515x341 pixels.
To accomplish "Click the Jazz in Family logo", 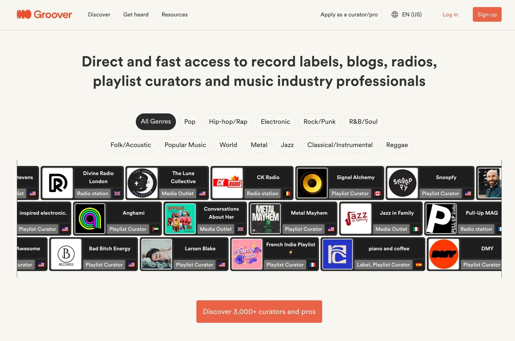I will [356, 219].
